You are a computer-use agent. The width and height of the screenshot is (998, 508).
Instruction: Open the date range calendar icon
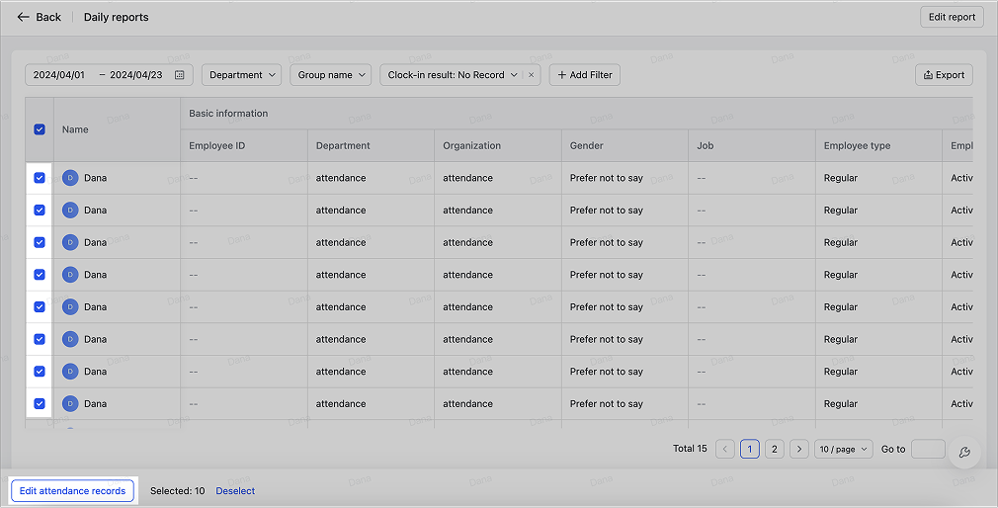click(x=179, y=75)
